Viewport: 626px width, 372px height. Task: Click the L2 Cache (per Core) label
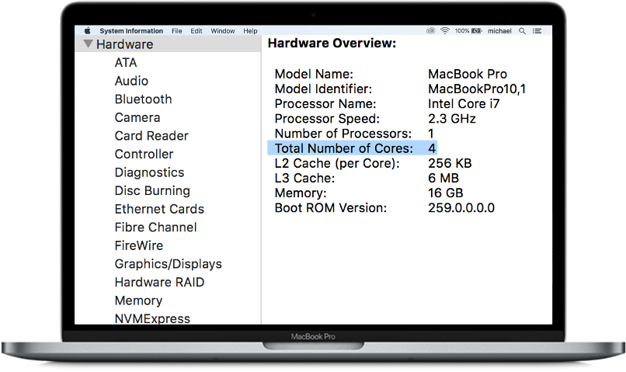337,164
